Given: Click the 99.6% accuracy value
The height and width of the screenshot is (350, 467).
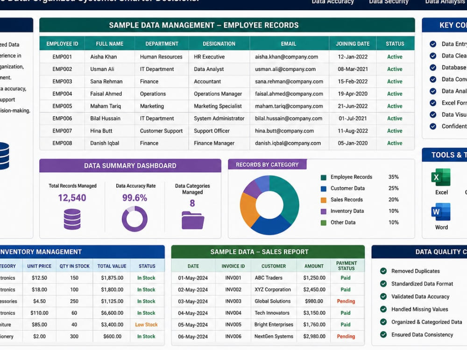Looking at the screenshot, I should 134,198.
